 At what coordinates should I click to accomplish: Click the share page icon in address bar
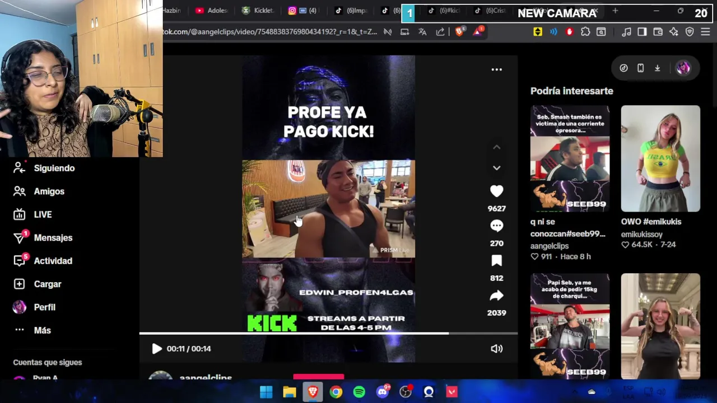(x=440, y=32)
